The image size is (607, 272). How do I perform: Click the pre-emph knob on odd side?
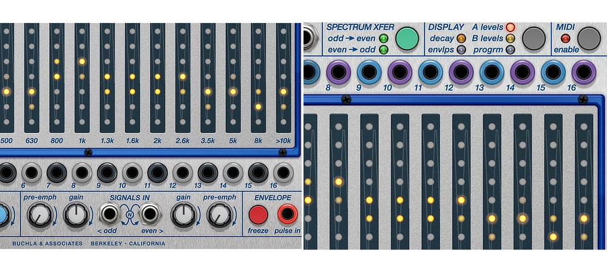tap(38, 215)
